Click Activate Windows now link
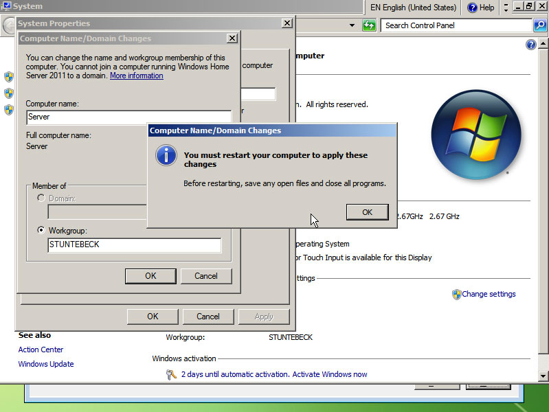 pyautogui.click(x=330, y=374)
